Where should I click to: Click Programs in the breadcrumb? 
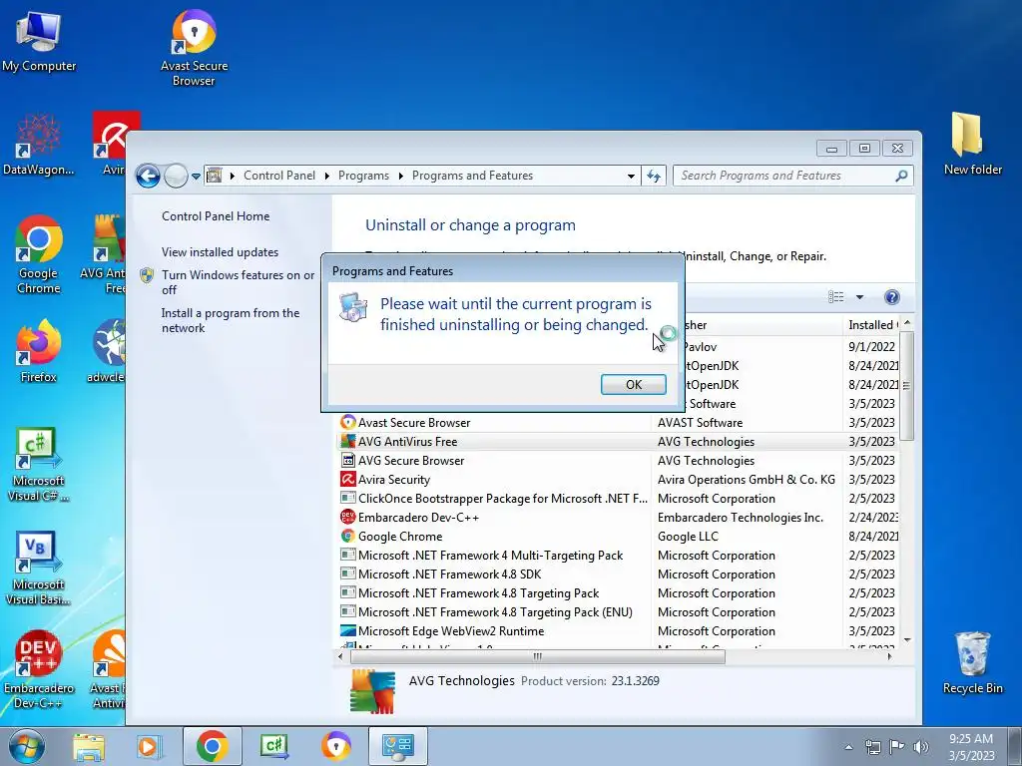coord(363,176)
